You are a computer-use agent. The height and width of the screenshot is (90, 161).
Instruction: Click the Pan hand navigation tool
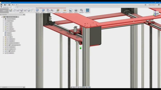coord(76,87)
